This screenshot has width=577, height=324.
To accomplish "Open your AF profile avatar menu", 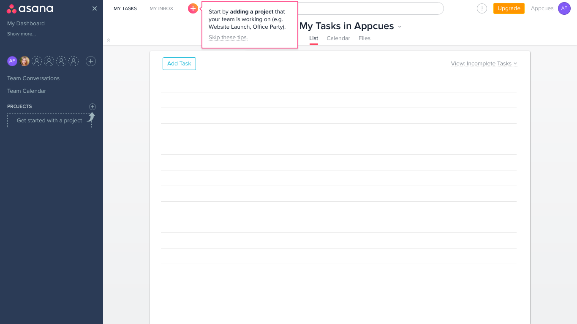I will (x=564, y=8).
